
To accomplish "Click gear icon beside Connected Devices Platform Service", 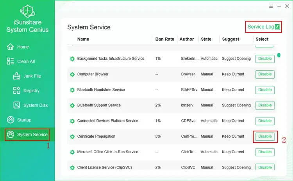I will tap(72, 121).
